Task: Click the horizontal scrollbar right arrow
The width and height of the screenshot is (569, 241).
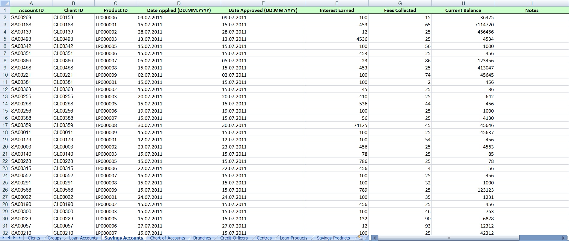Action: pyautogui.click(x=564, y=238)
